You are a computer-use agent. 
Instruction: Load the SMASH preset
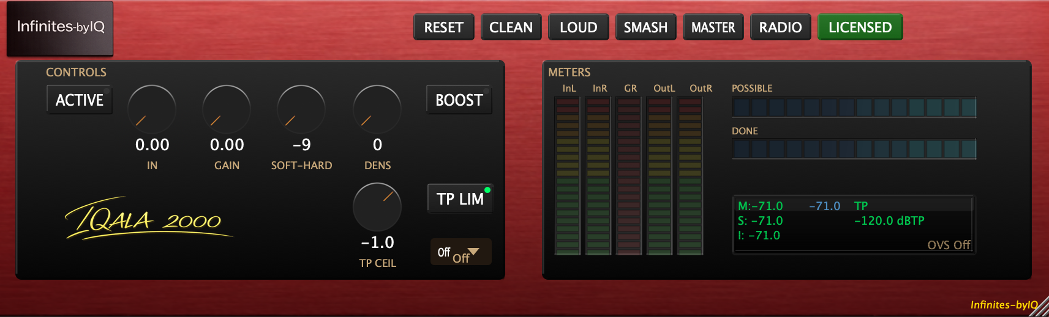pos(646,27)
